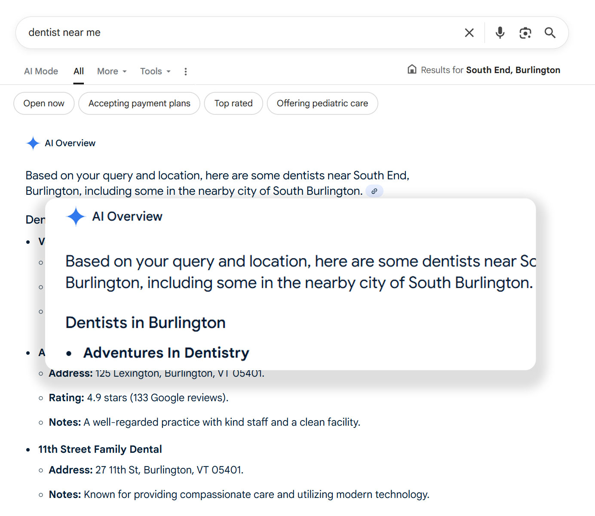595x516 pixels.
Task: Click the 125 Lexington address line
Action: point(156,374)
